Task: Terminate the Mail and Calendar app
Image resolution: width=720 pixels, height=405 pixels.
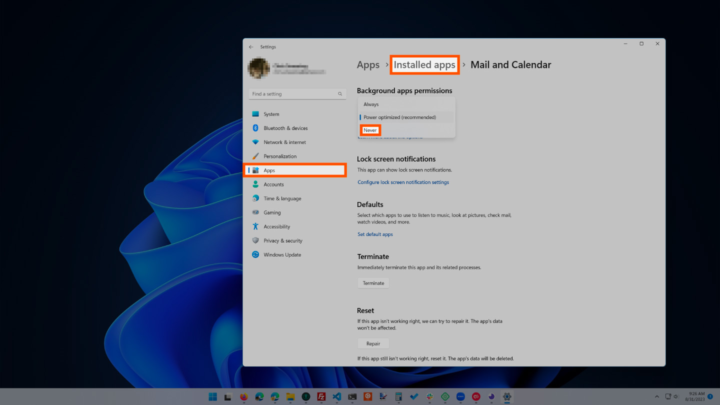Action: click(373, 282)
